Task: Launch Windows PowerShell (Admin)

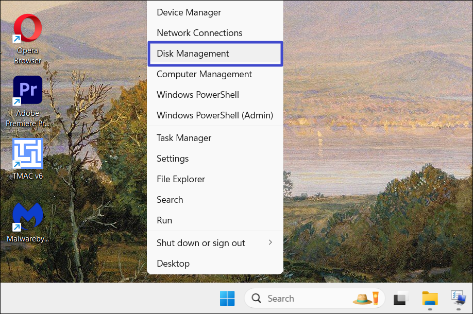Action: (214, 115)
